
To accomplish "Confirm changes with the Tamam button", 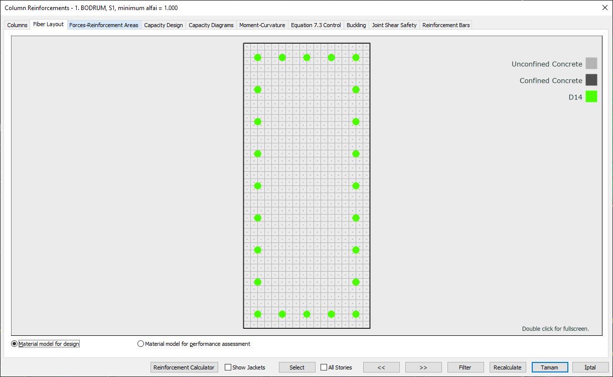I will [549, 367].
